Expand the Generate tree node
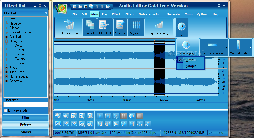 click(x=7, y=81)
